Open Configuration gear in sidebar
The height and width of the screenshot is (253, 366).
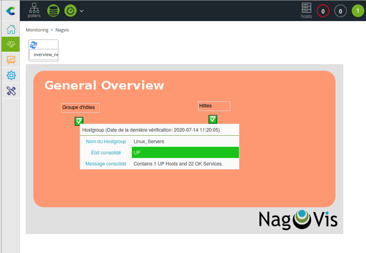(11, 75)
